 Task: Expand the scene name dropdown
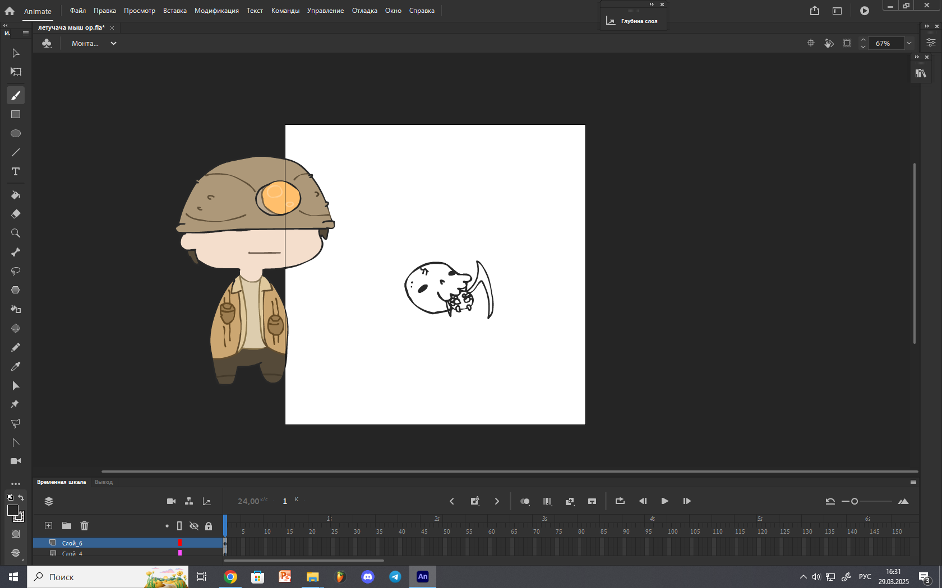[113, 43]
